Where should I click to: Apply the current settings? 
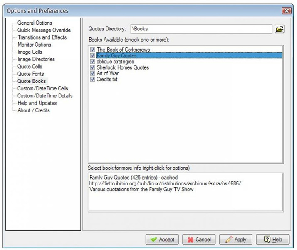point(236,240)
